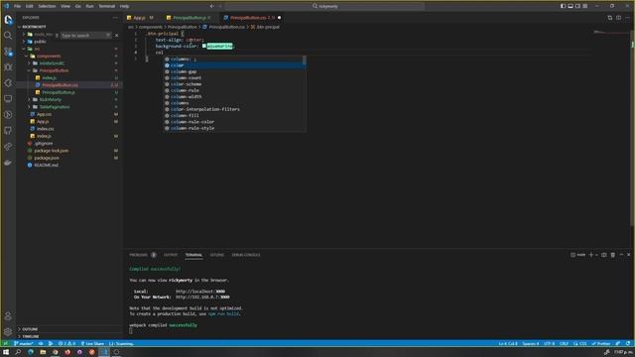Open the Extensions view
The height and width of the screenshot is (357, 635).
[8, 83]
